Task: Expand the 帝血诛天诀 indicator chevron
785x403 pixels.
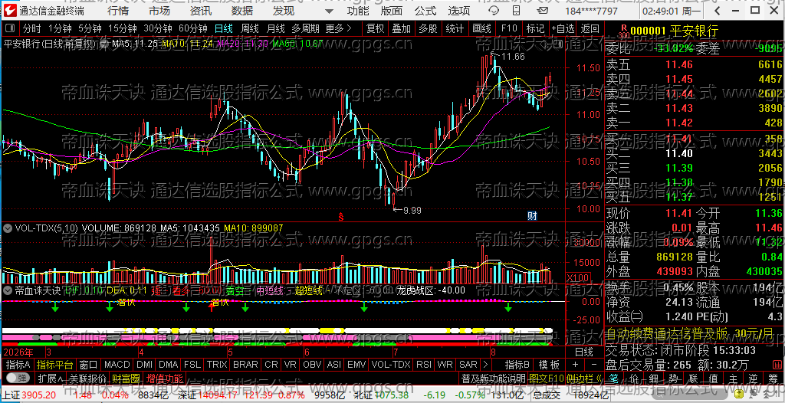Action: coord(8,290)
